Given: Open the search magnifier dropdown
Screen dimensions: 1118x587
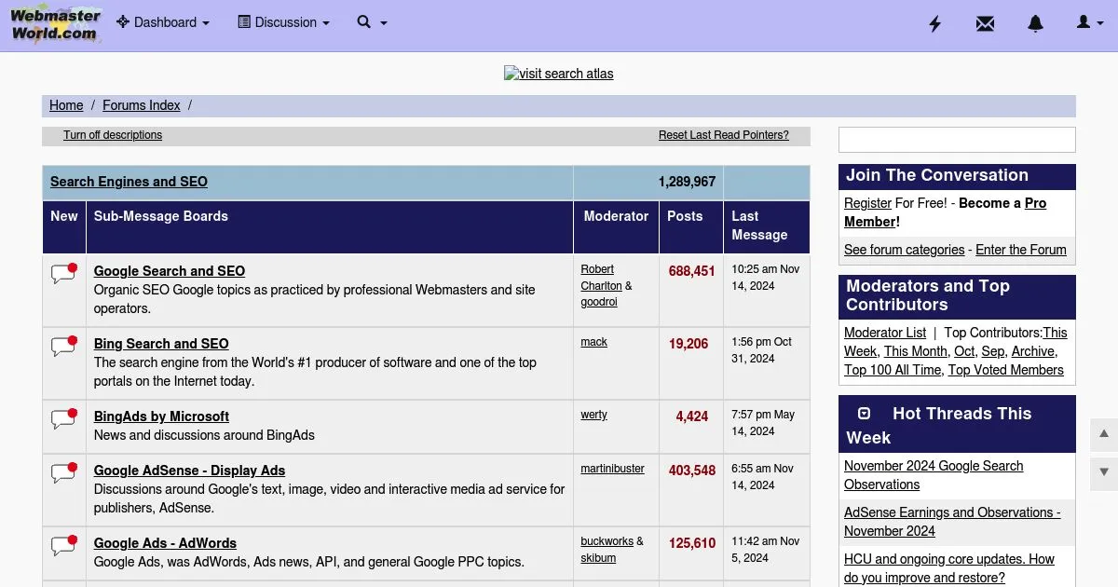Looking at the screenshot, I should pyautogui.click(x=372, y=22).
